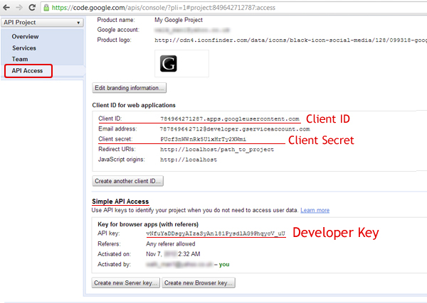Click Edit branding information button
This screenshot has width=427, height=303.
pyautogui.click(x=130, y=88)
